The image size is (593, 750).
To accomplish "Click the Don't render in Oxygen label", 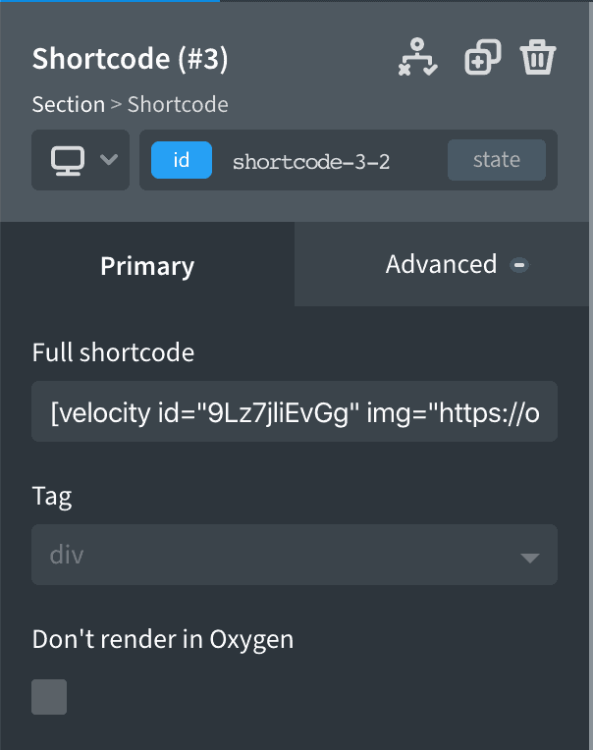I will pyautogui.click(x=163, y=639).
